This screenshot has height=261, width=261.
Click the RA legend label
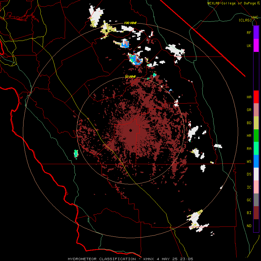(249, 149)
